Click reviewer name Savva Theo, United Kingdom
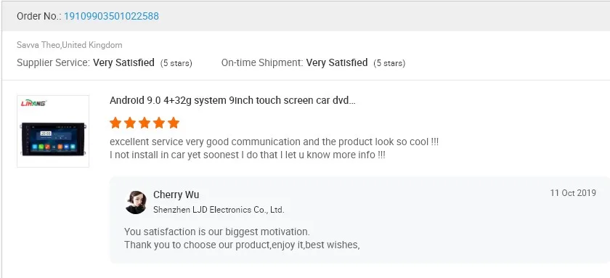610x278 pixels. tap(69, 45)
